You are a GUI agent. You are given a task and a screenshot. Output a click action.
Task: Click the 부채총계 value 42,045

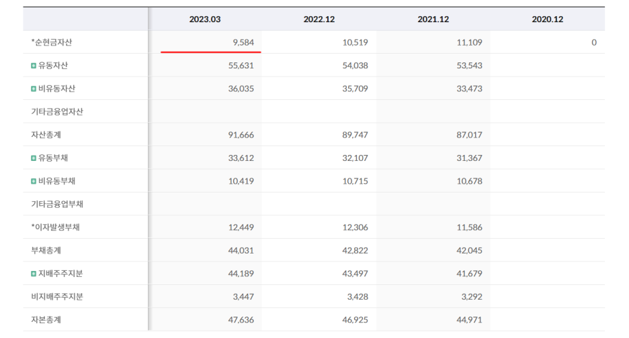pyautogui.click(x=469, y=251)
